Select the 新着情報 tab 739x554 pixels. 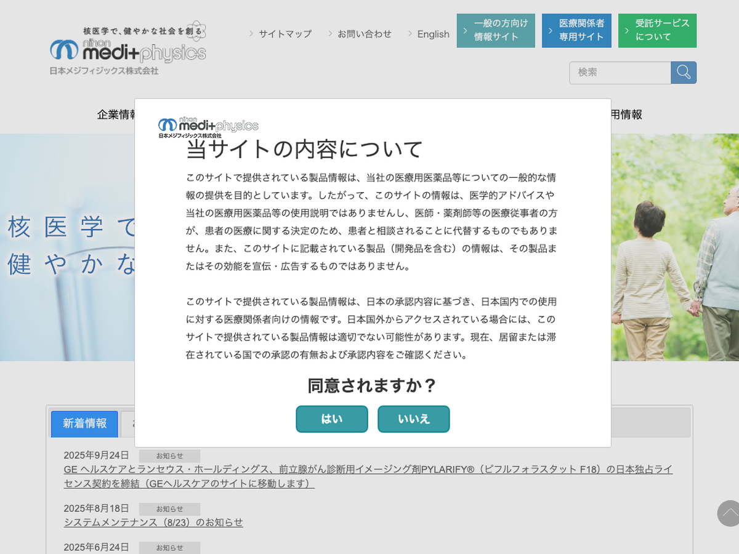coord(84,424)
